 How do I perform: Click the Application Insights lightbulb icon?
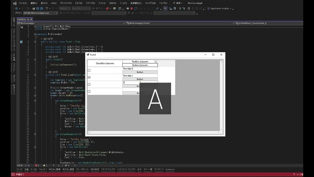(208, 9)
